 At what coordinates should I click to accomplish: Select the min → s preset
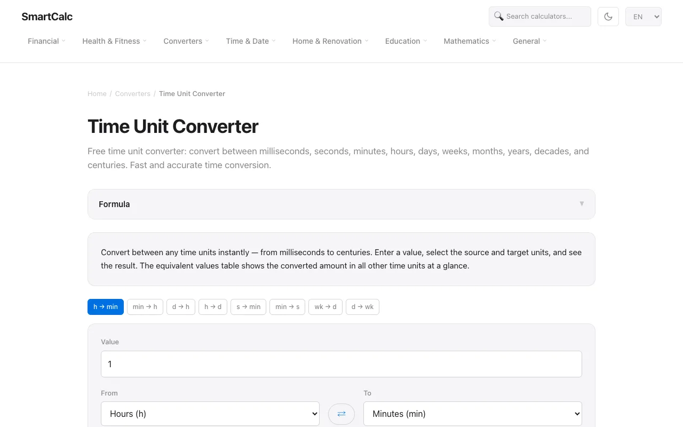coord(288,307)
